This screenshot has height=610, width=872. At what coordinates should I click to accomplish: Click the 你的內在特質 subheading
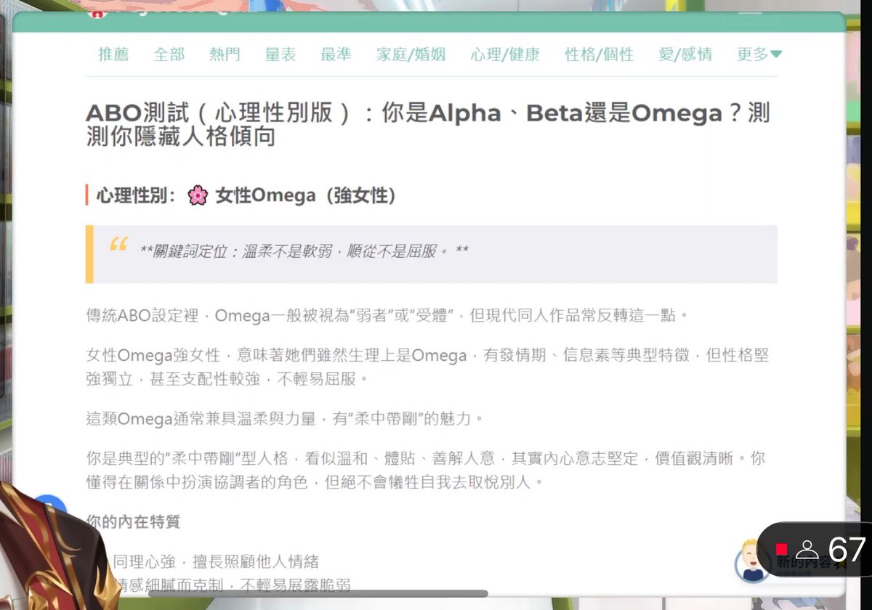133,521
